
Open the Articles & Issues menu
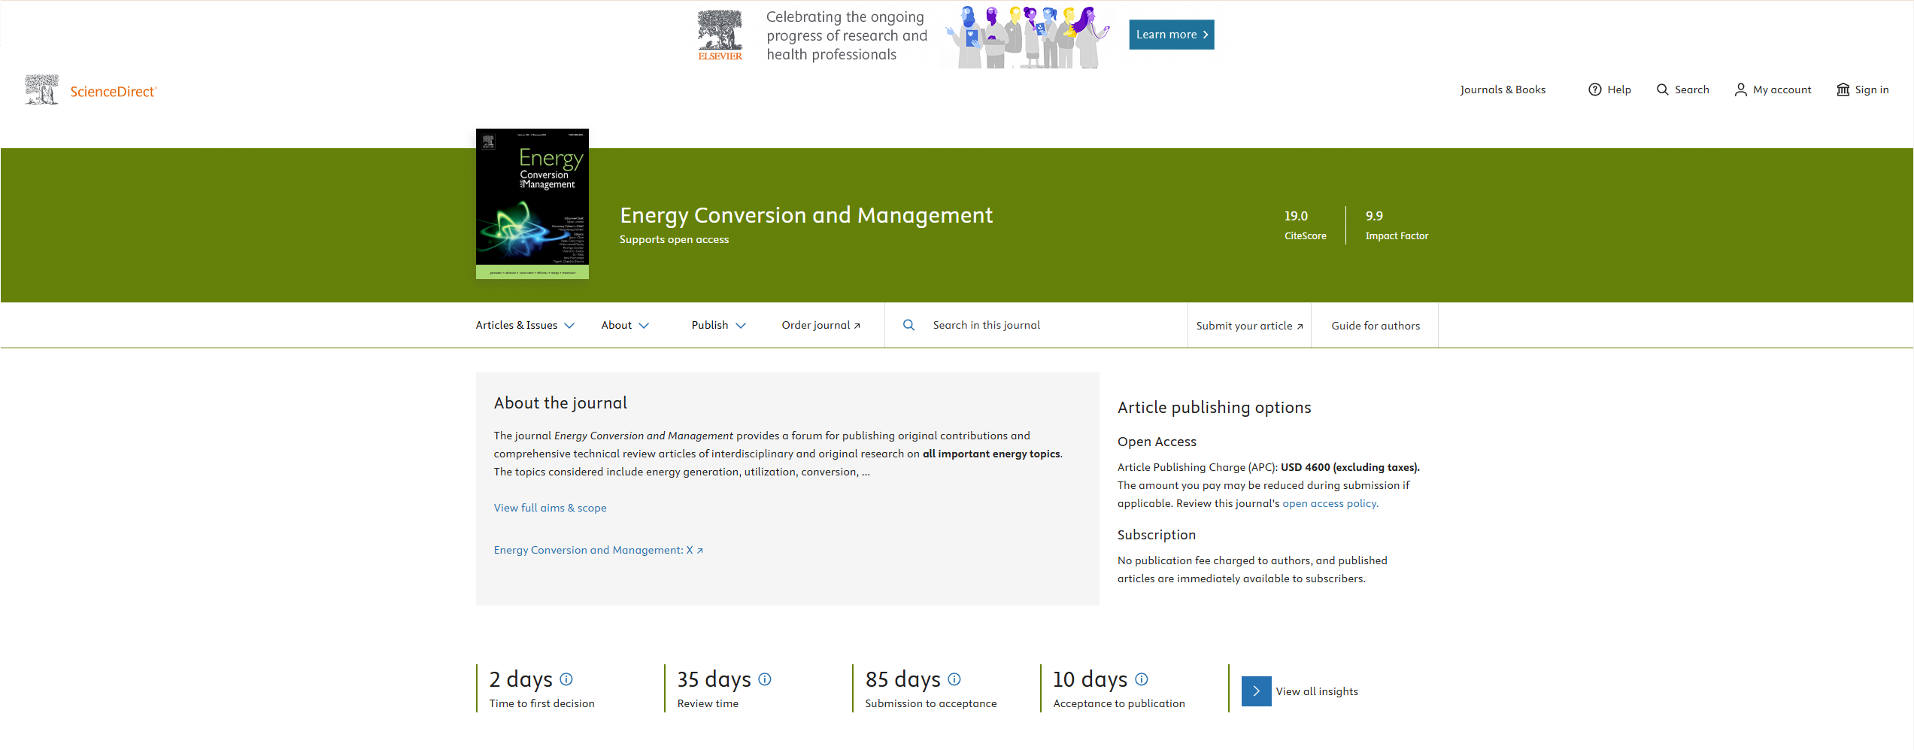[525, 325]
